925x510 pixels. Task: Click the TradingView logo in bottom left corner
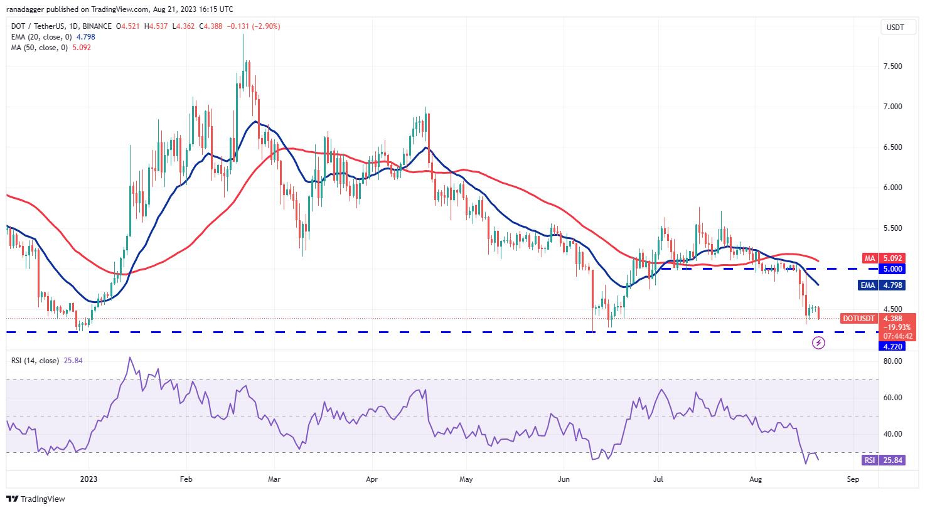coord(35,499)
